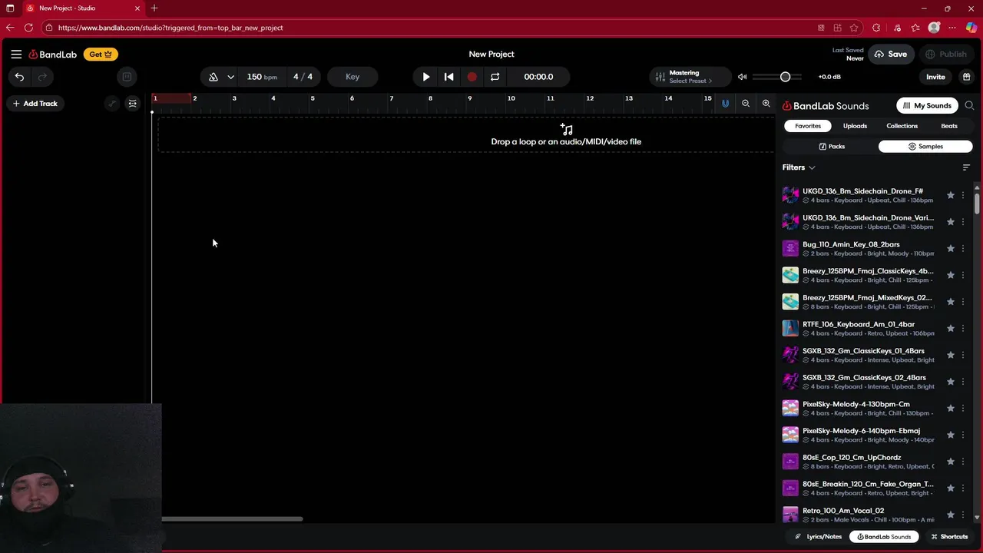Image resolution: width=983 pixels, height=553 pixels.
Task: Unfavorite Bug_110_Amin_Key_08_2bars star
Action: 951,248
